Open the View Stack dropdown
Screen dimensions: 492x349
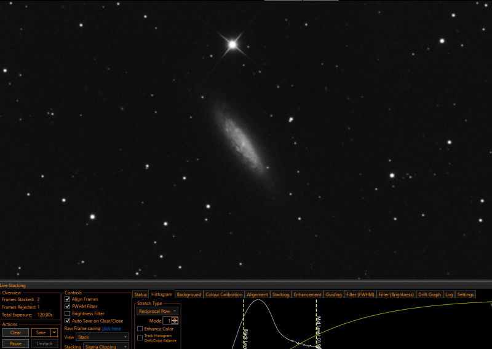point(102,337)
